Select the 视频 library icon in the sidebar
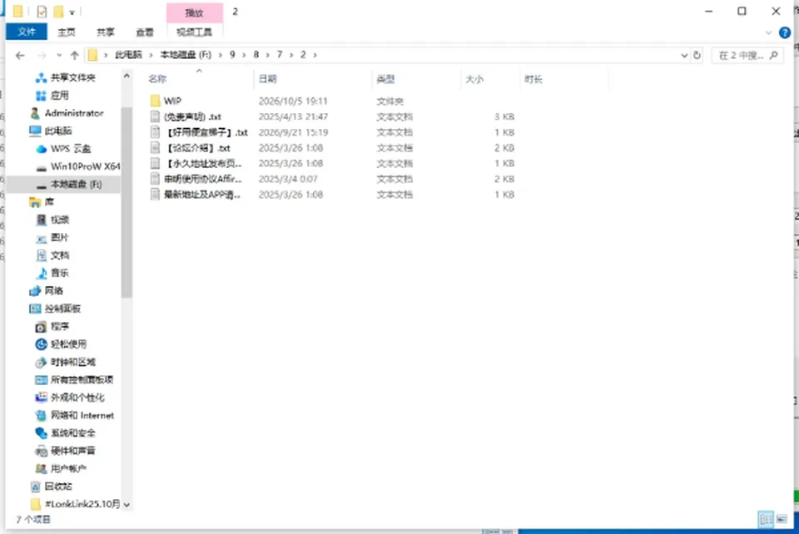The width and height of the screenshot is (799, 534). tap(42, 220)
